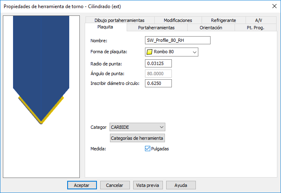This screenshot has width=281, height=193.
Task: Confirm with the Aceptar button
Action: 82,185
